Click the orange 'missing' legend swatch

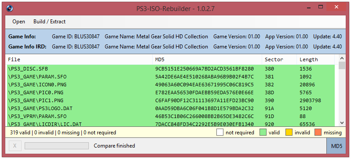click(318, 133)
